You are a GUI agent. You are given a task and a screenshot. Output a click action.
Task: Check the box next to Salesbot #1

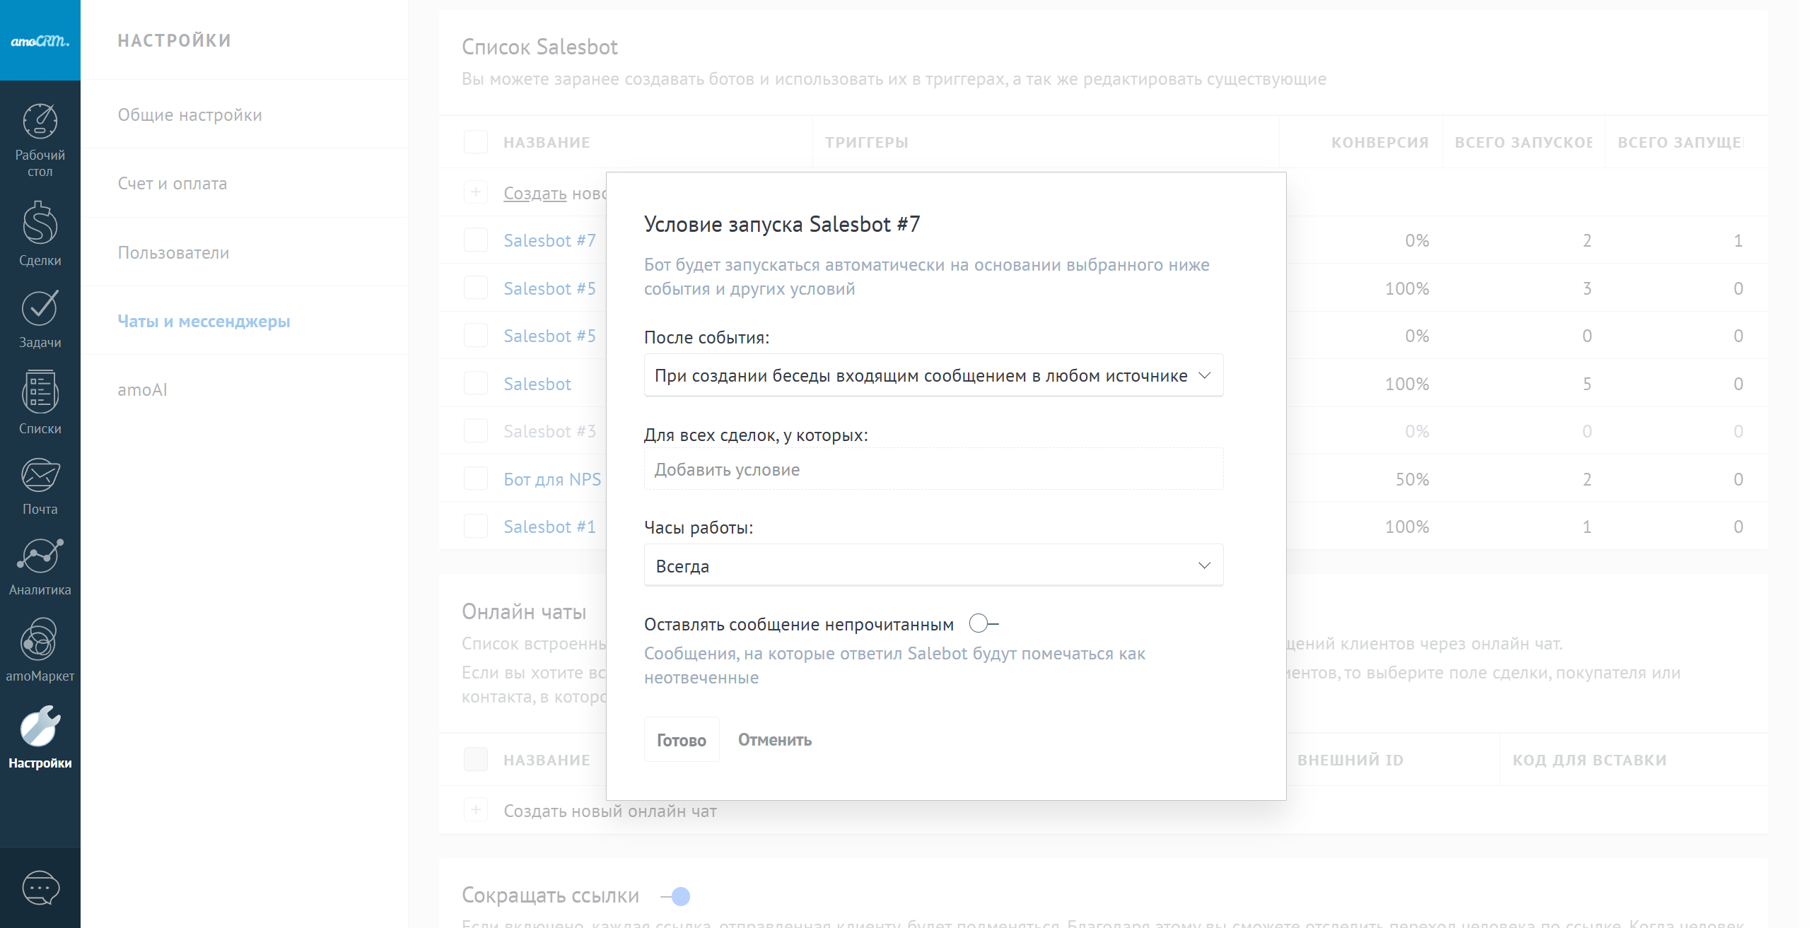476,527
